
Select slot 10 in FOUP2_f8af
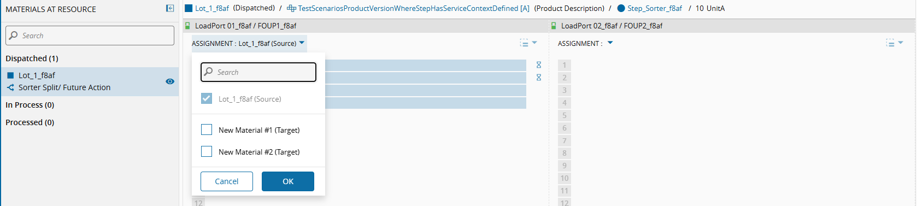(x=565, y=178)
